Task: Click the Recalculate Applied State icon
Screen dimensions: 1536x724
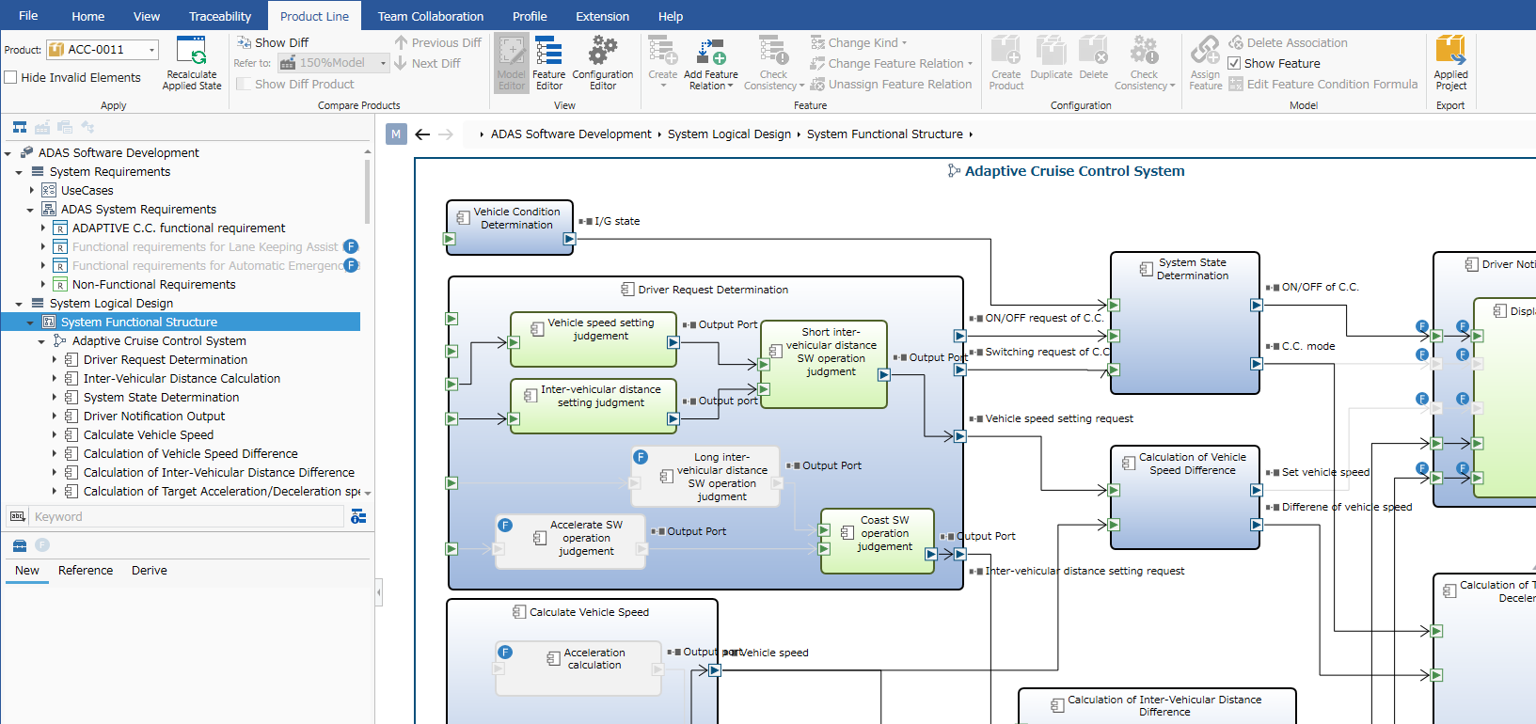Action: pyautogui.click(x=191, y=52)
